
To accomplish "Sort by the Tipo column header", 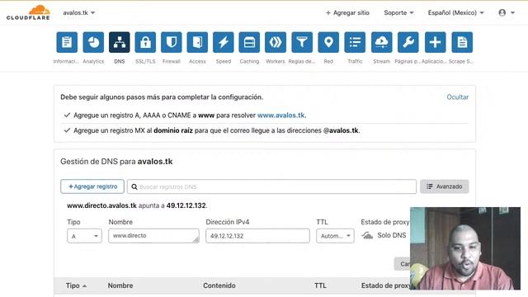I will tap(76, 285).
